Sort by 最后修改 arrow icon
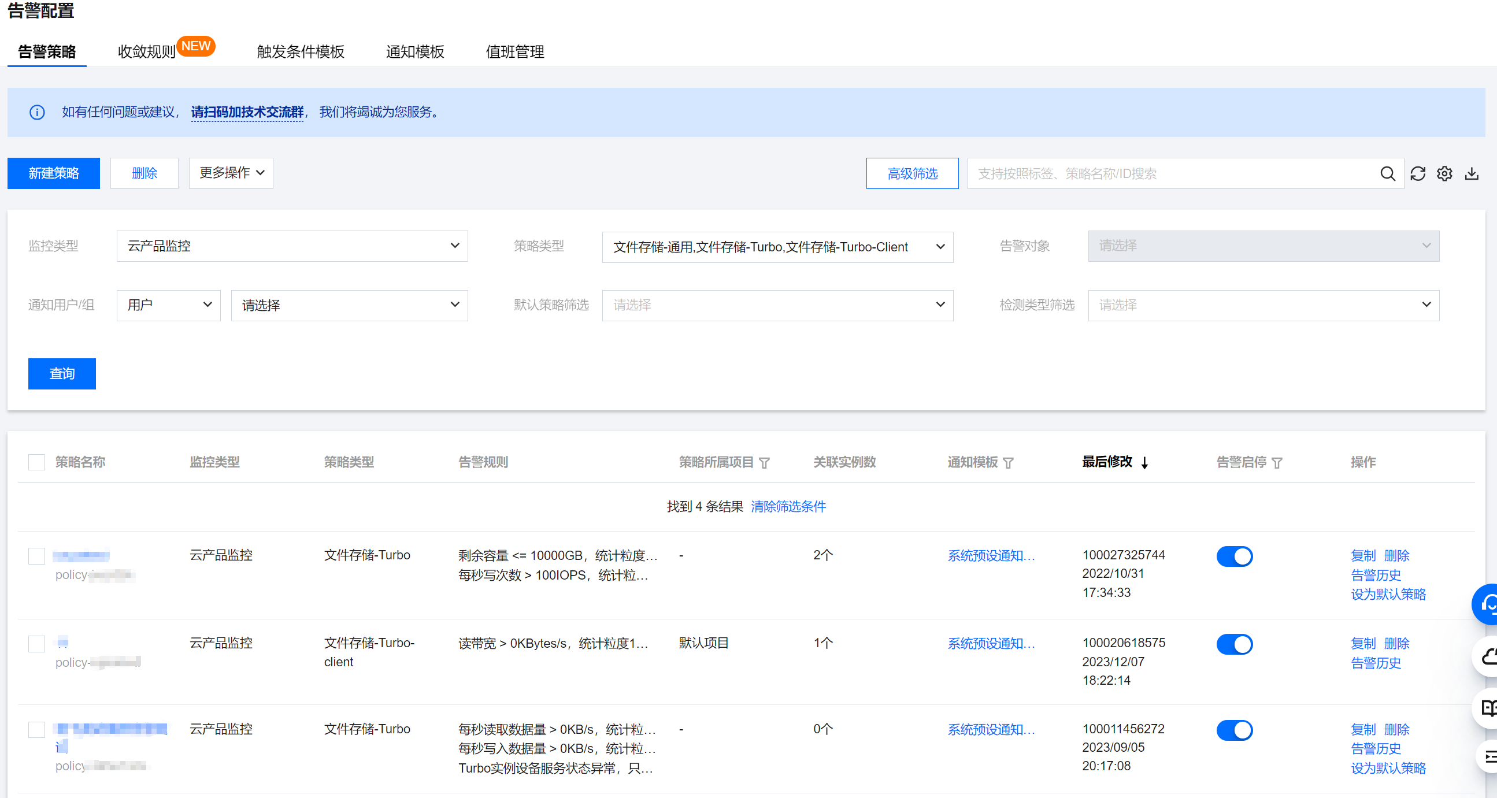The width and height of the screenshot is (1497, 798). click(x=1144, y=463)
